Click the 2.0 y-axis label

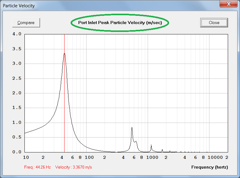coord(17,93)
